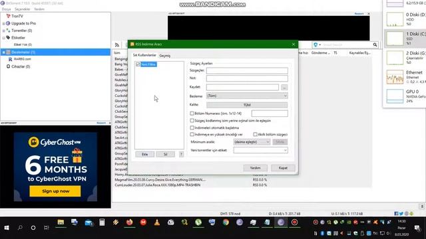This screenshot has width=426, height=239.
Task: Switch to the Geçmiş tab
Action: click(164, 56)
